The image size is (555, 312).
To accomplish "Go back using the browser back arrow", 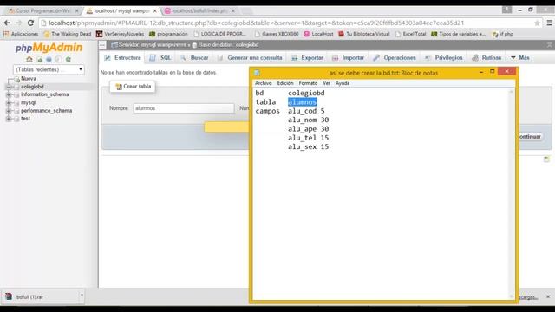I will pyautogui.click(x=7, y=23).
